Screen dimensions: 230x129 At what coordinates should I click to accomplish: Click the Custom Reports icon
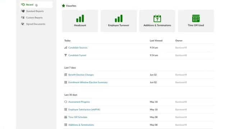[23, 18]
